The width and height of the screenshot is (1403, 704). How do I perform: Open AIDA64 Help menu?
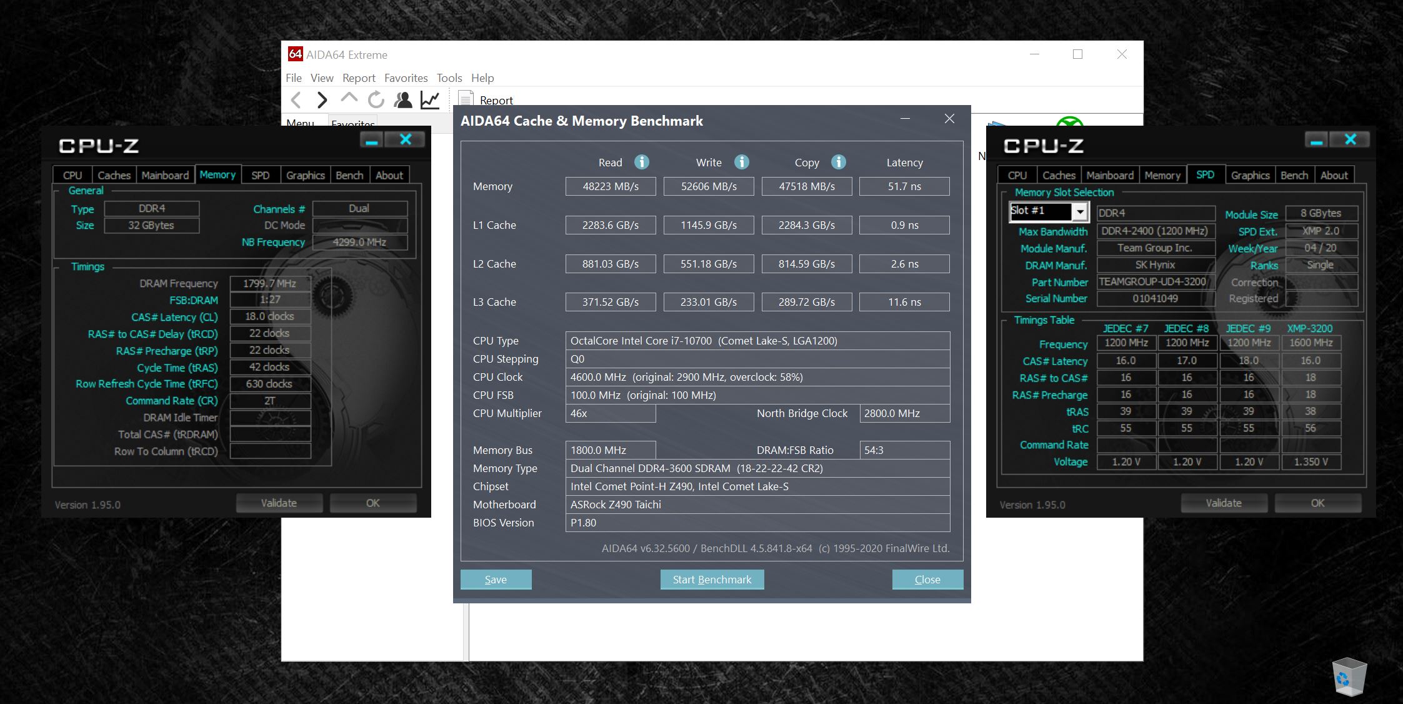482,78
